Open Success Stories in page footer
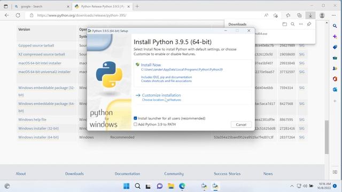This screenshot has height=192, width=342. 227,174
